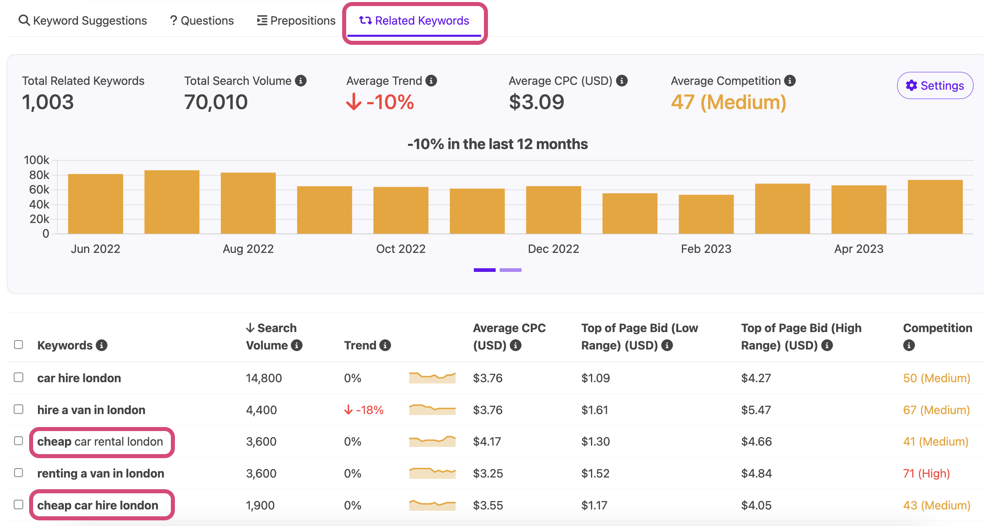Click keyword 'renting a van in london'
The height and width of the screenshot is (526, 984).
tap(101, 473)
